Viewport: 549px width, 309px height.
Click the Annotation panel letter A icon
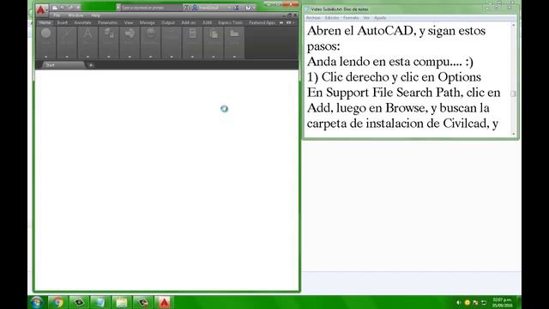87,33
